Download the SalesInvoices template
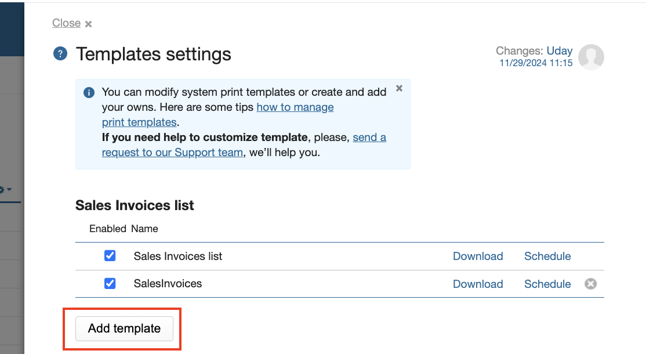This screenshot has height=354, width=646. pos(478,284)
